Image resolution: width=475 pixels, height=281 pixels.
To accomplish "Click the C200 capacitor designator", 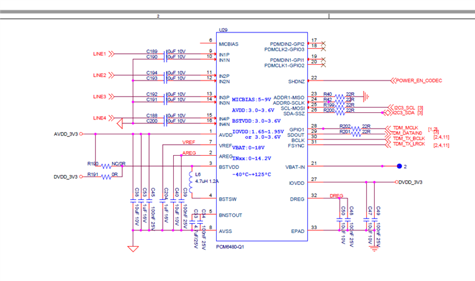I will [152, 121].
